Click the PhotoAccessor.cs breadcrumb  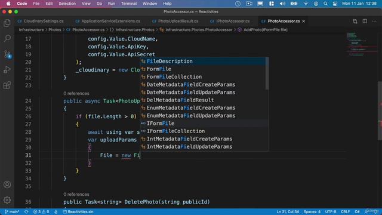coord(85,30)
